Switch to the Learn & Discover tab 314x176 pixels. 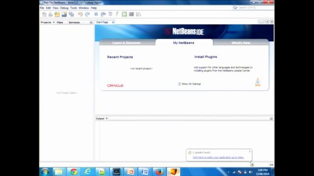point(127,43)
